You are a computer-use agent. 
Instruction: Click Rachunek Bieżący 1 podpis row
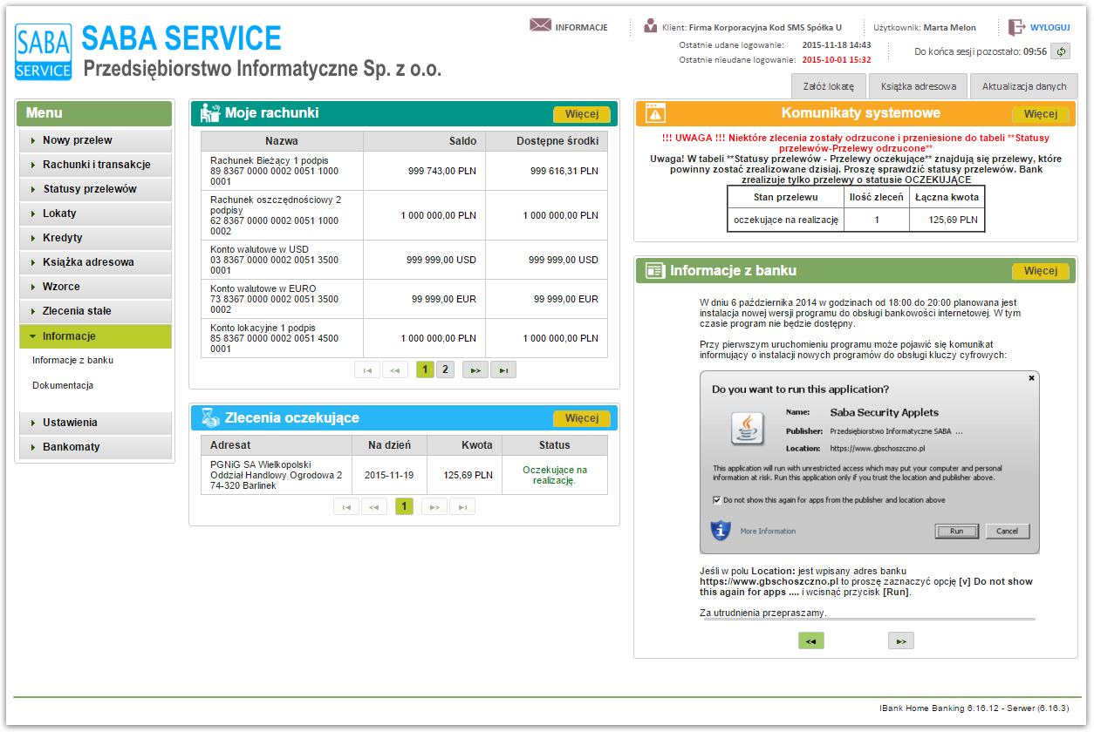pyautogui.click(x=404, y=172)
